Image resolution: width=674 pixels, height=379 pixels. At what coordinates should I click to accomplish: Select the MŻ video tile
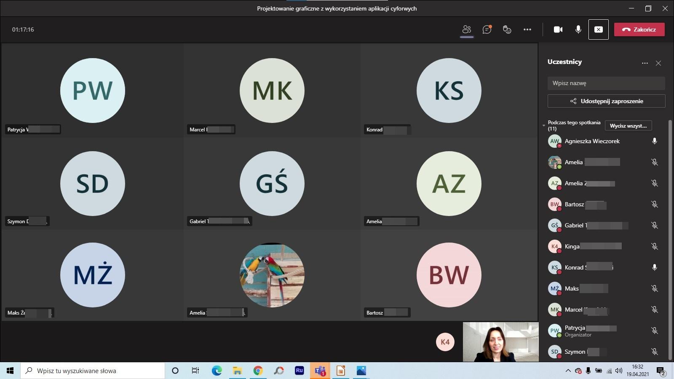[x=93, y=275]
